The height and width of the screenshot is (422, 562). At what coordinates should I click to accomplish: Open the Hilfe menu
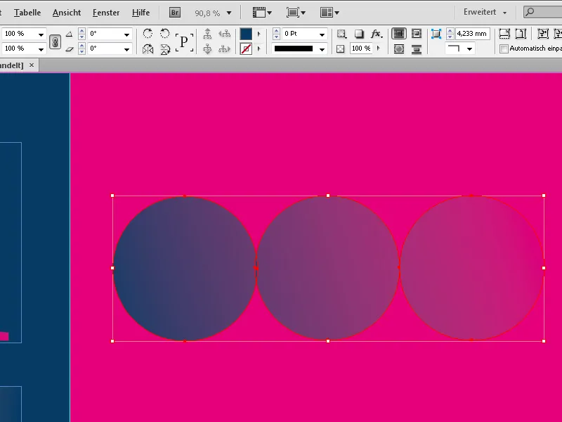141,13
